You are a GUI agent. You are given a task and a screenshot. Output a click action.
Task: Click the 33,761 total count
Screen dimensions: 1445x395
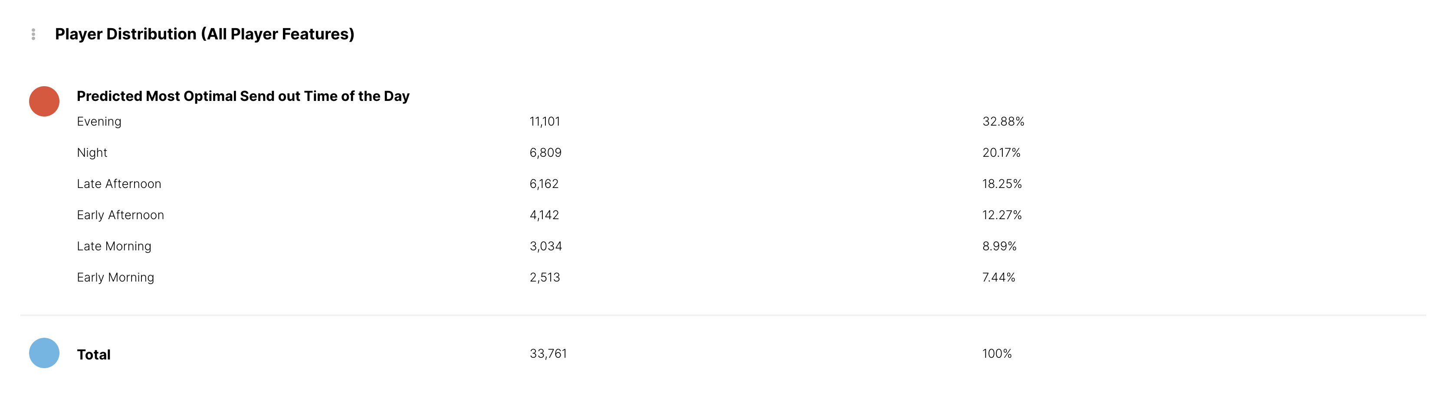point(548,354)
